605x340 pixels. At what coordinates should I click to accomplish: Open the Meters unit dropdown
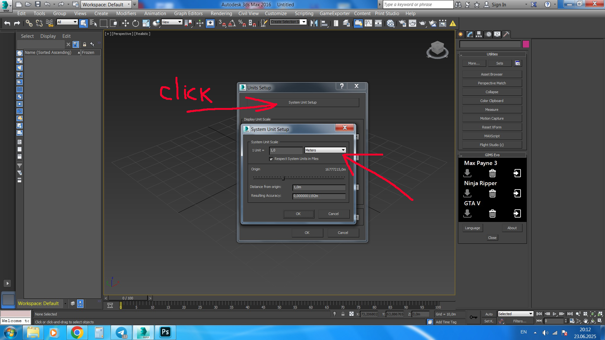(325, 150)
